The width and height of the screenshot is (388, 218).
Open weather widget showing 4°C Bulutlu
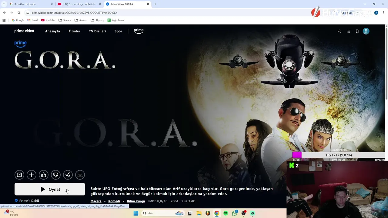11,213
